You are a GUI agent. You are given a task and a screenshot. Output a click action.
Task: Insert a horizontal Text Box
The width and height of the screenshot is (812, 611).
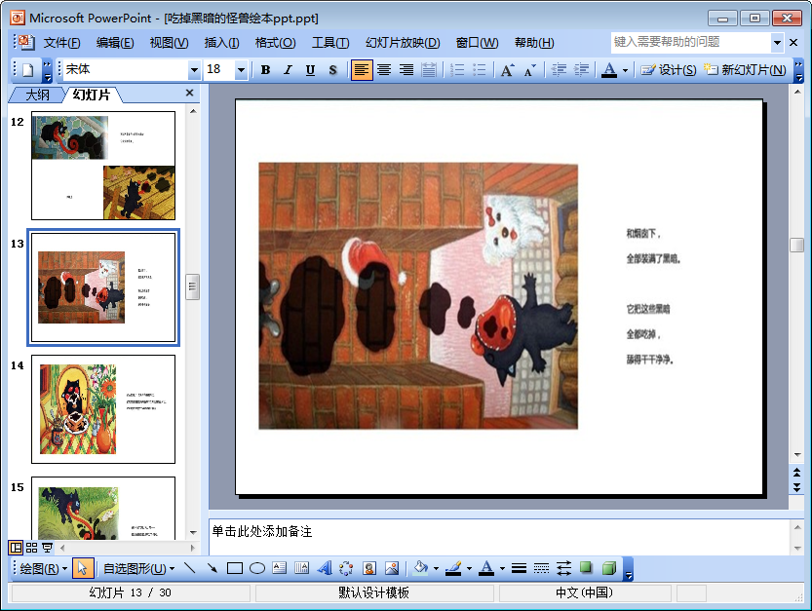click(280, 568)
